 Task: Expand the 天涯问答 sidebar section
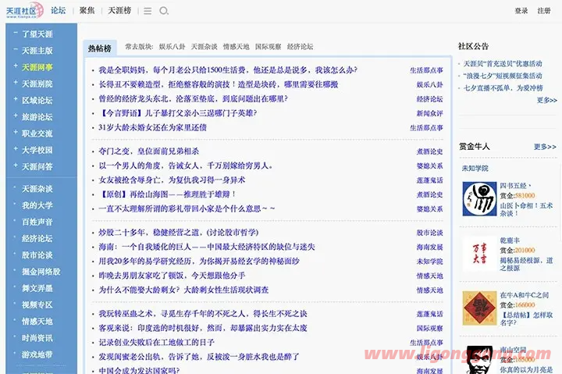point(16,166)
